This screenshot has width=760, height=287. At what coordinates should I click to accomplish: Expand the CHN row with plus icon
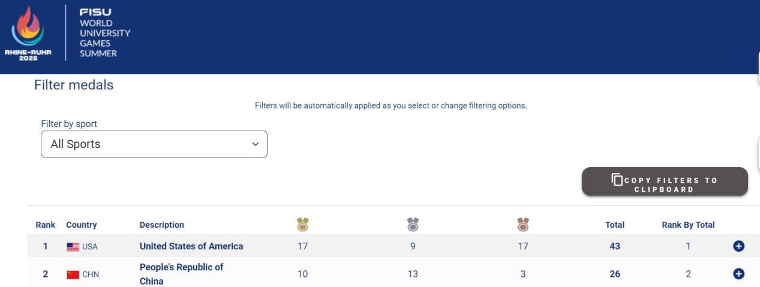coord(738,274)
